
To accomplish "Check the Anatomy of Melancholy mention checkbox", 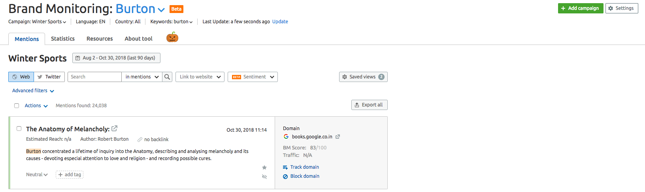I will pos(19,129).
